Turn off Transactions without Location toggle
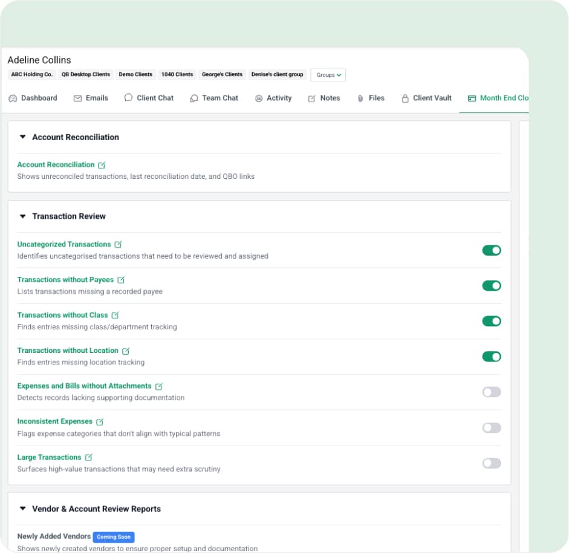This screenshot has width=569, height=553. tap(491, 357)
